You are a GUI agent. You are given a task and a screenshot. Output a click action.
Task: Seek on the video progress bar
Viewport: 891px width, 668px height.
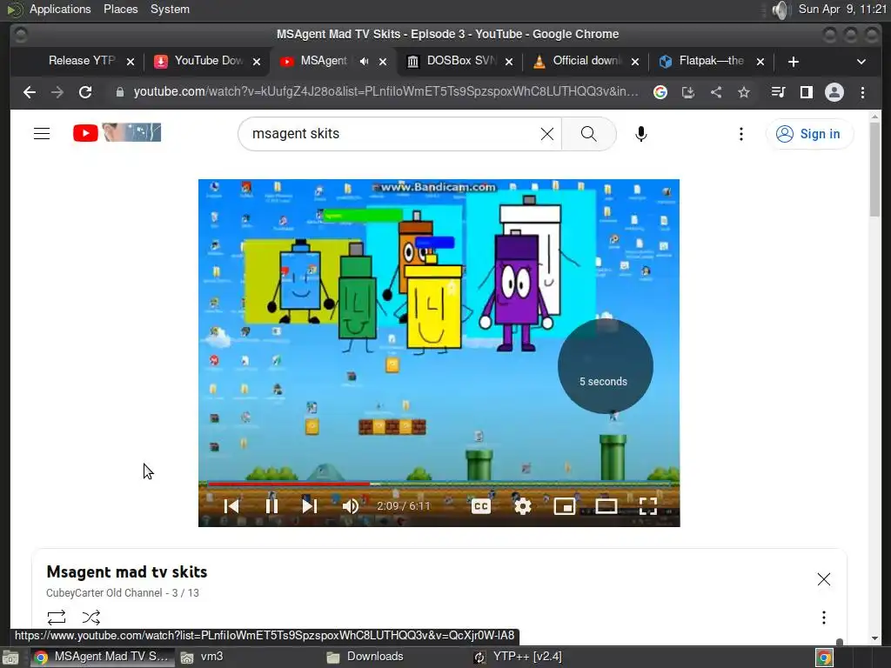tap(439, 484)
